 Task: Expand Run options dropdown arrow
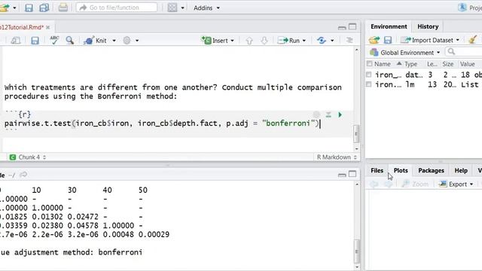pos(304,41)
